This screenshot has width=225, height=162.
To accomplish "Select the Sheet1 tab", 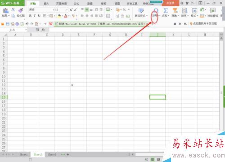I will (23, 154).
